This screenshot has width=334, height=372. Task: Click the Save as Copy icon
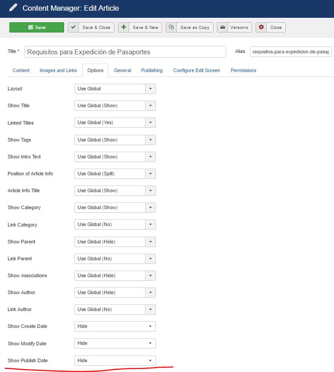(x=171, y=27)
